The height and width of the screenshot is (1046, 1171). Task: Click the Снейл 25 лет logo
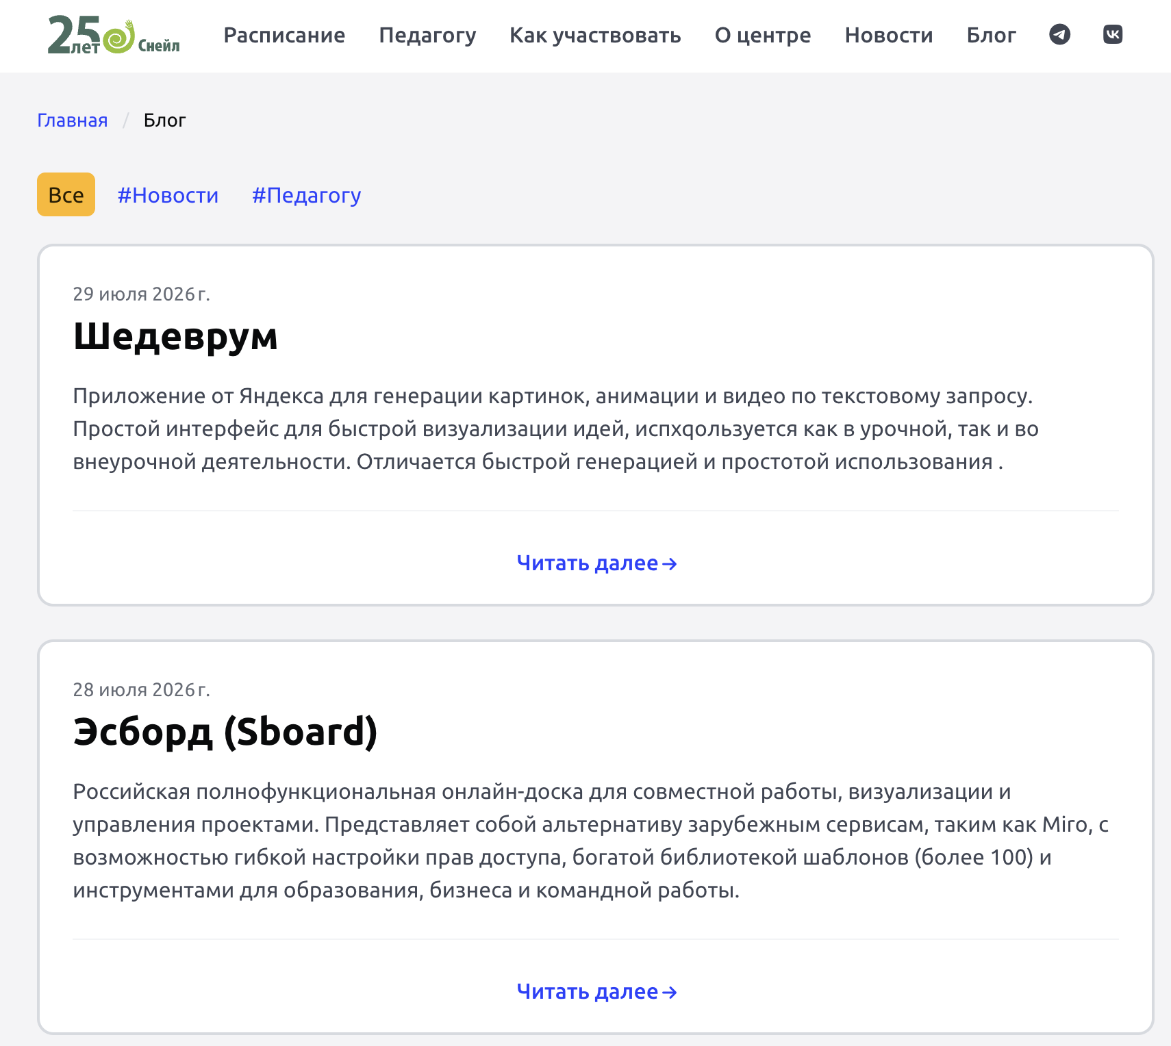[114, 35]
